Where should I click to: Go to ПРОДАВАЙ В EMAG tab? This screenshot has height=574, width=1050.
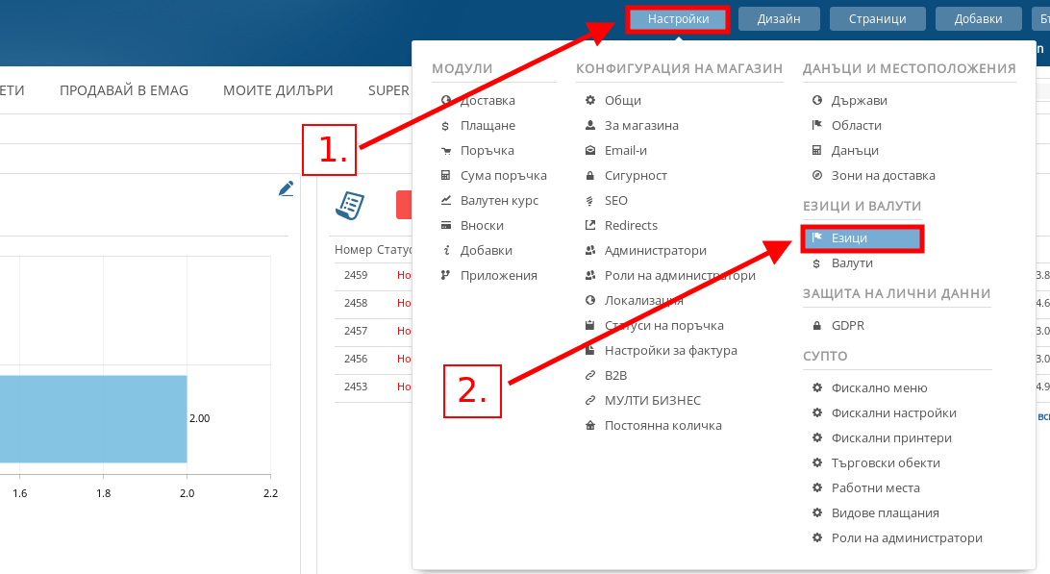[x=124, y=90]
